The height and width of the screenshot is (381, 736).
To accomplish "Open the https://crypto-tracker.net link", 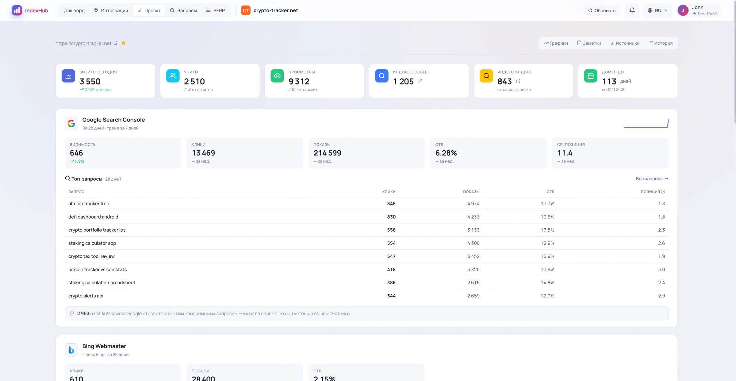I will tap(83, 43).
